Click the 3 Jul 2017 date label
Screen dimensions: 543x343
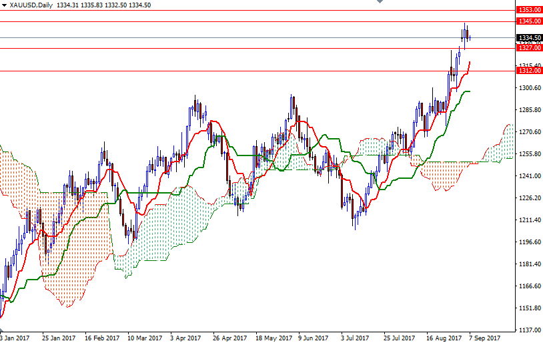click(x=356, y=338)
